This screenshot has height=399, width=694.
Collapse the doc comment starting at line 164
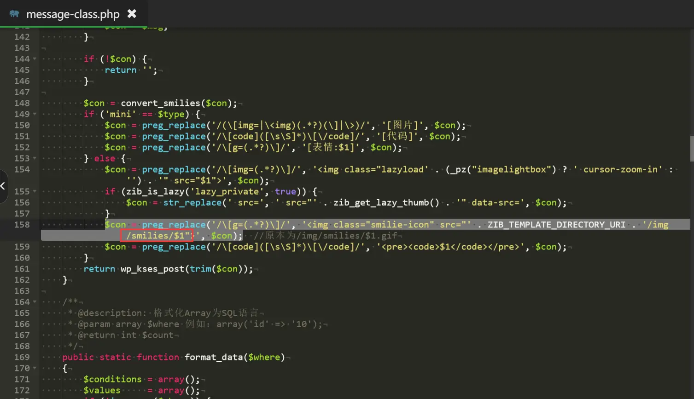[35, 302]
